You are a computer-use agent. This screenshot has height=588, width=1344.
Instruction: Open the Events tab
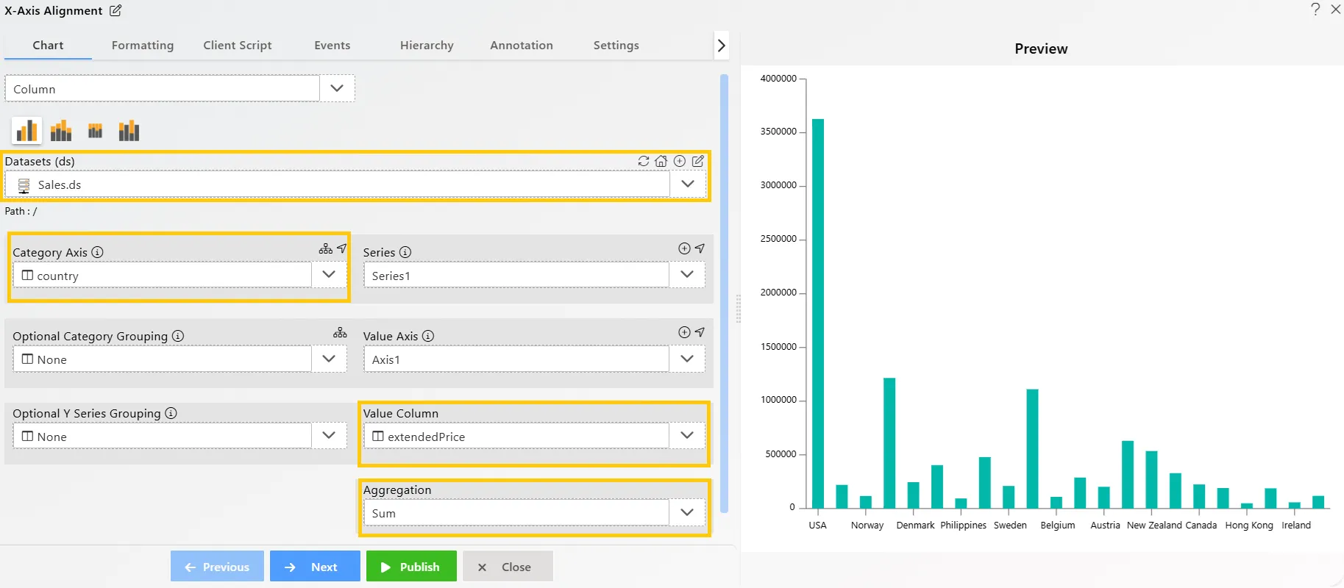tap(332, 45)
